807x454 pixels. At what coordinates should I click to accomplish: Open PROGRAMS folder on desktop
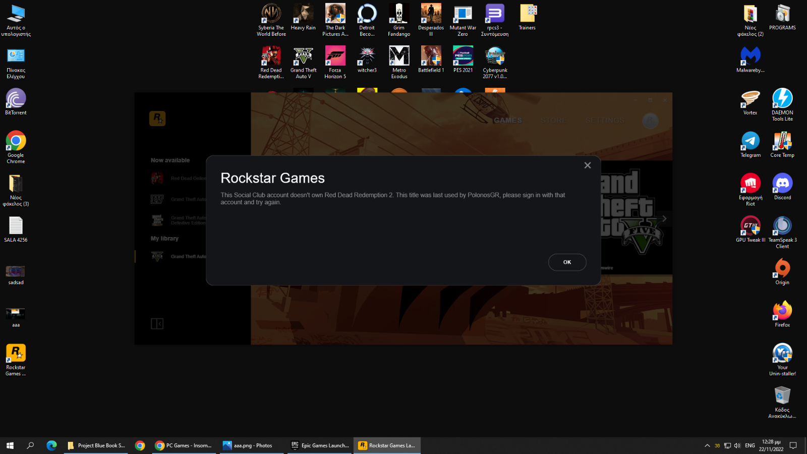click(782, 17)
